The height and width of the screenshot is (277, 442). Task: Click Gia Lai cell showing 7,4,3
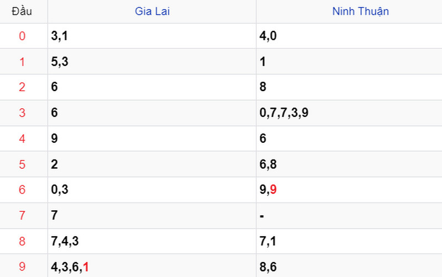tap(65, 242)
